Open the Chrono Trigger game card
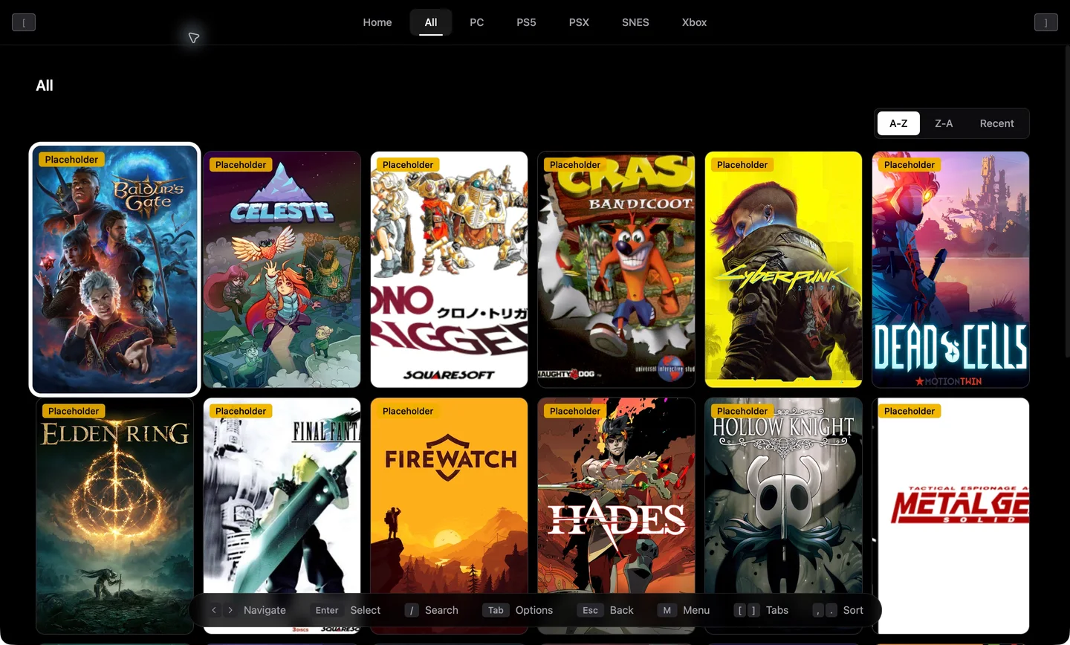Screen dimensions: 1070x645 449,269
